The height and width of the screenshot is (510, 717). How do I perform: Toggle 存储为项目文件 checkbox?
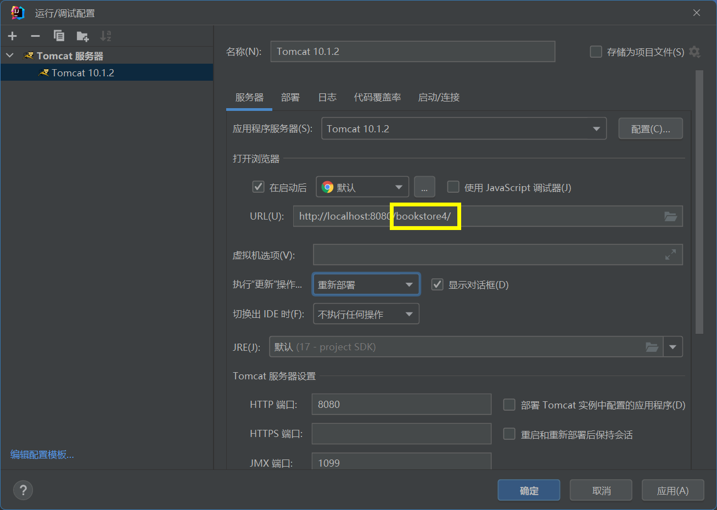coord(596,52)
